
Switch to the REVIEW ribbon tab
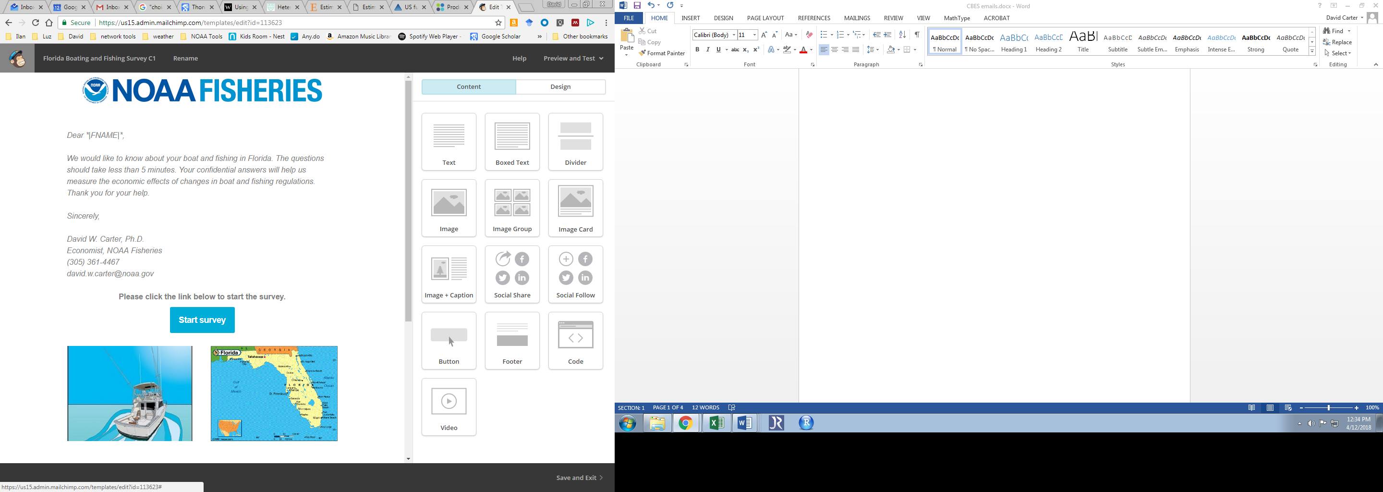tap(893, 18)
